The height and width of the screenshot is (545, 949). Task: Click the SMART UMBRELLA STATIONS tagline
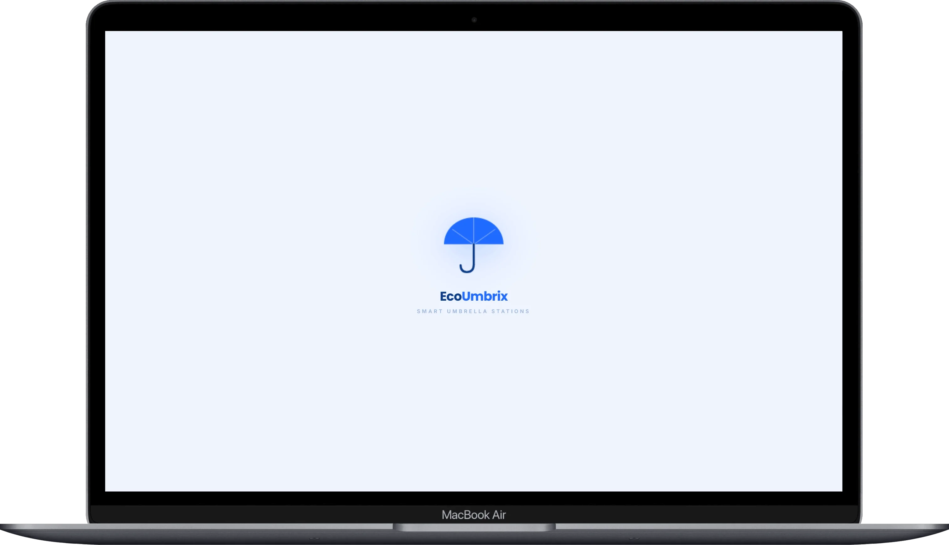[x=473, y=311]
